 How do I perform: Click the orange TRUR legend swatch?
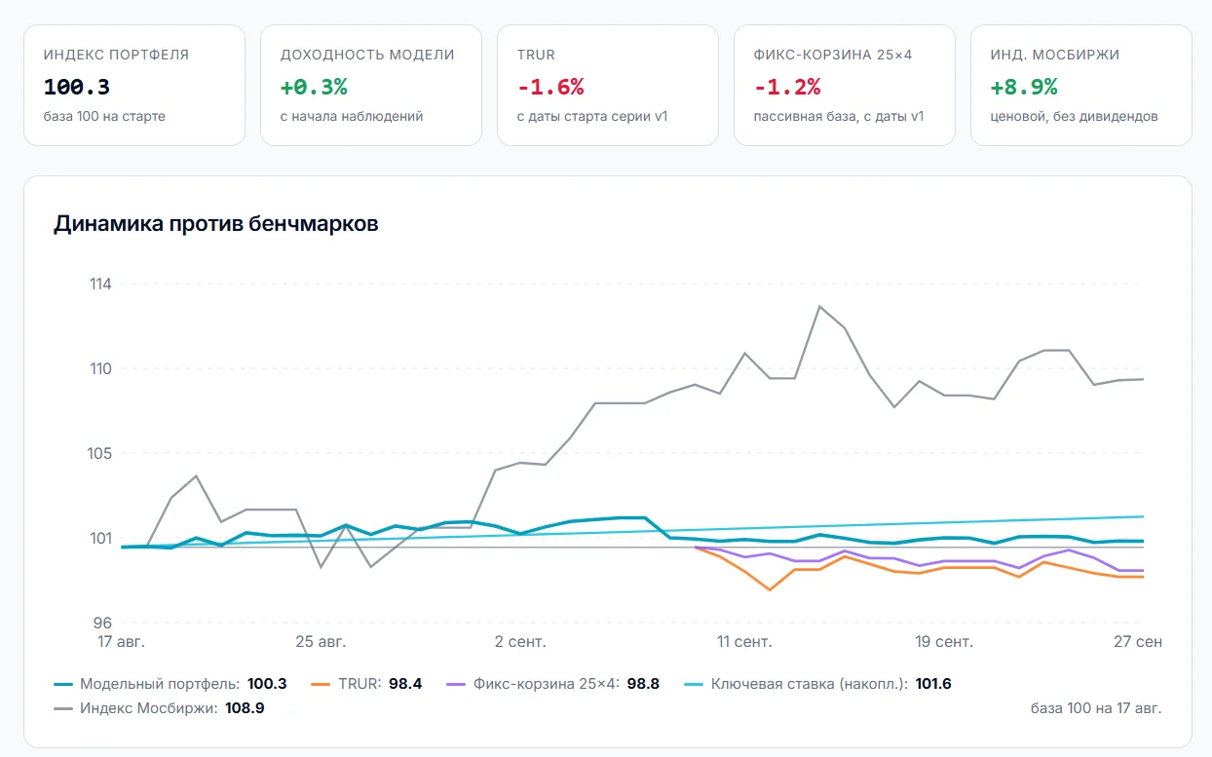point(321,684)
